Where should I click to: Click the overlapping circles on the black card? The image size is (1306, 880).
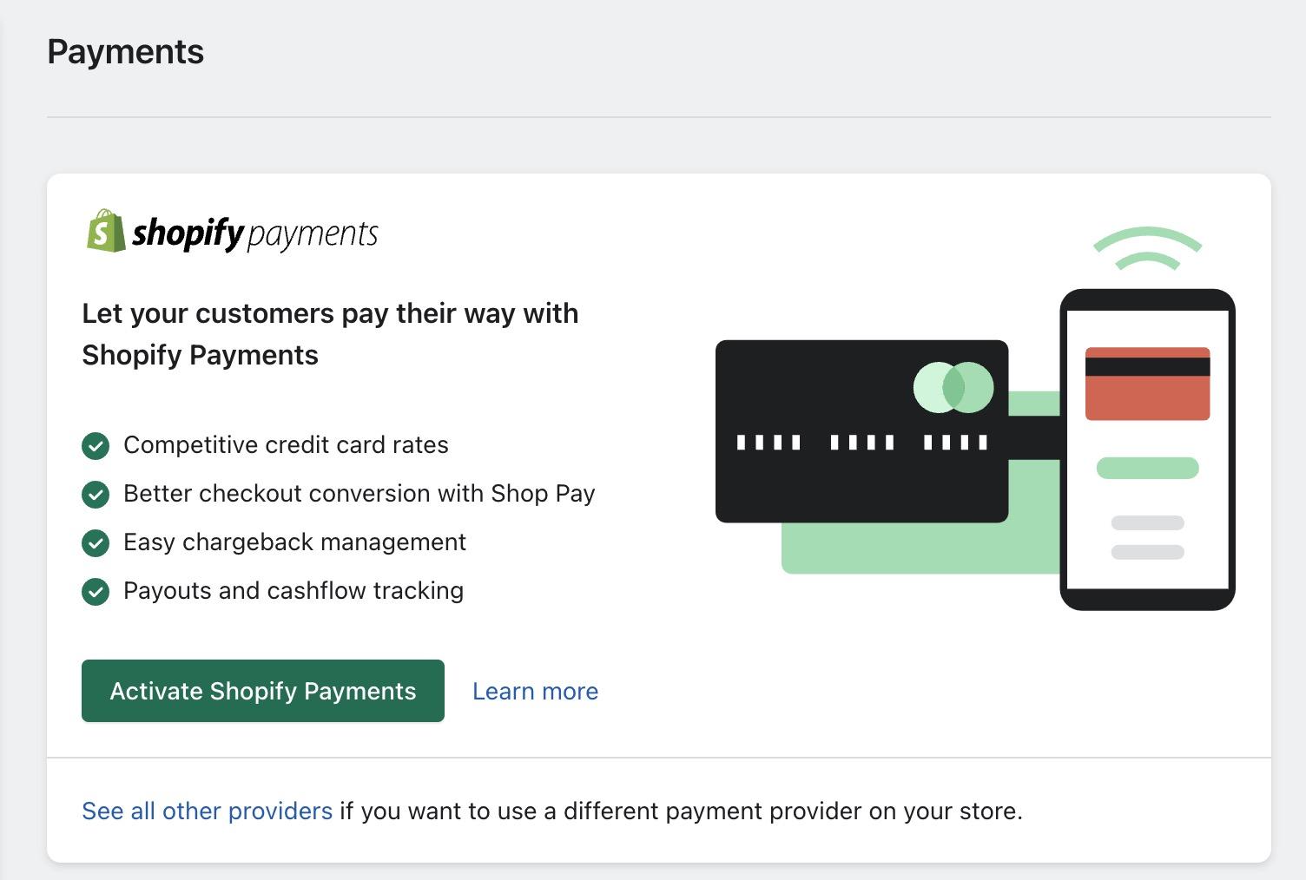tap(953, 386)
